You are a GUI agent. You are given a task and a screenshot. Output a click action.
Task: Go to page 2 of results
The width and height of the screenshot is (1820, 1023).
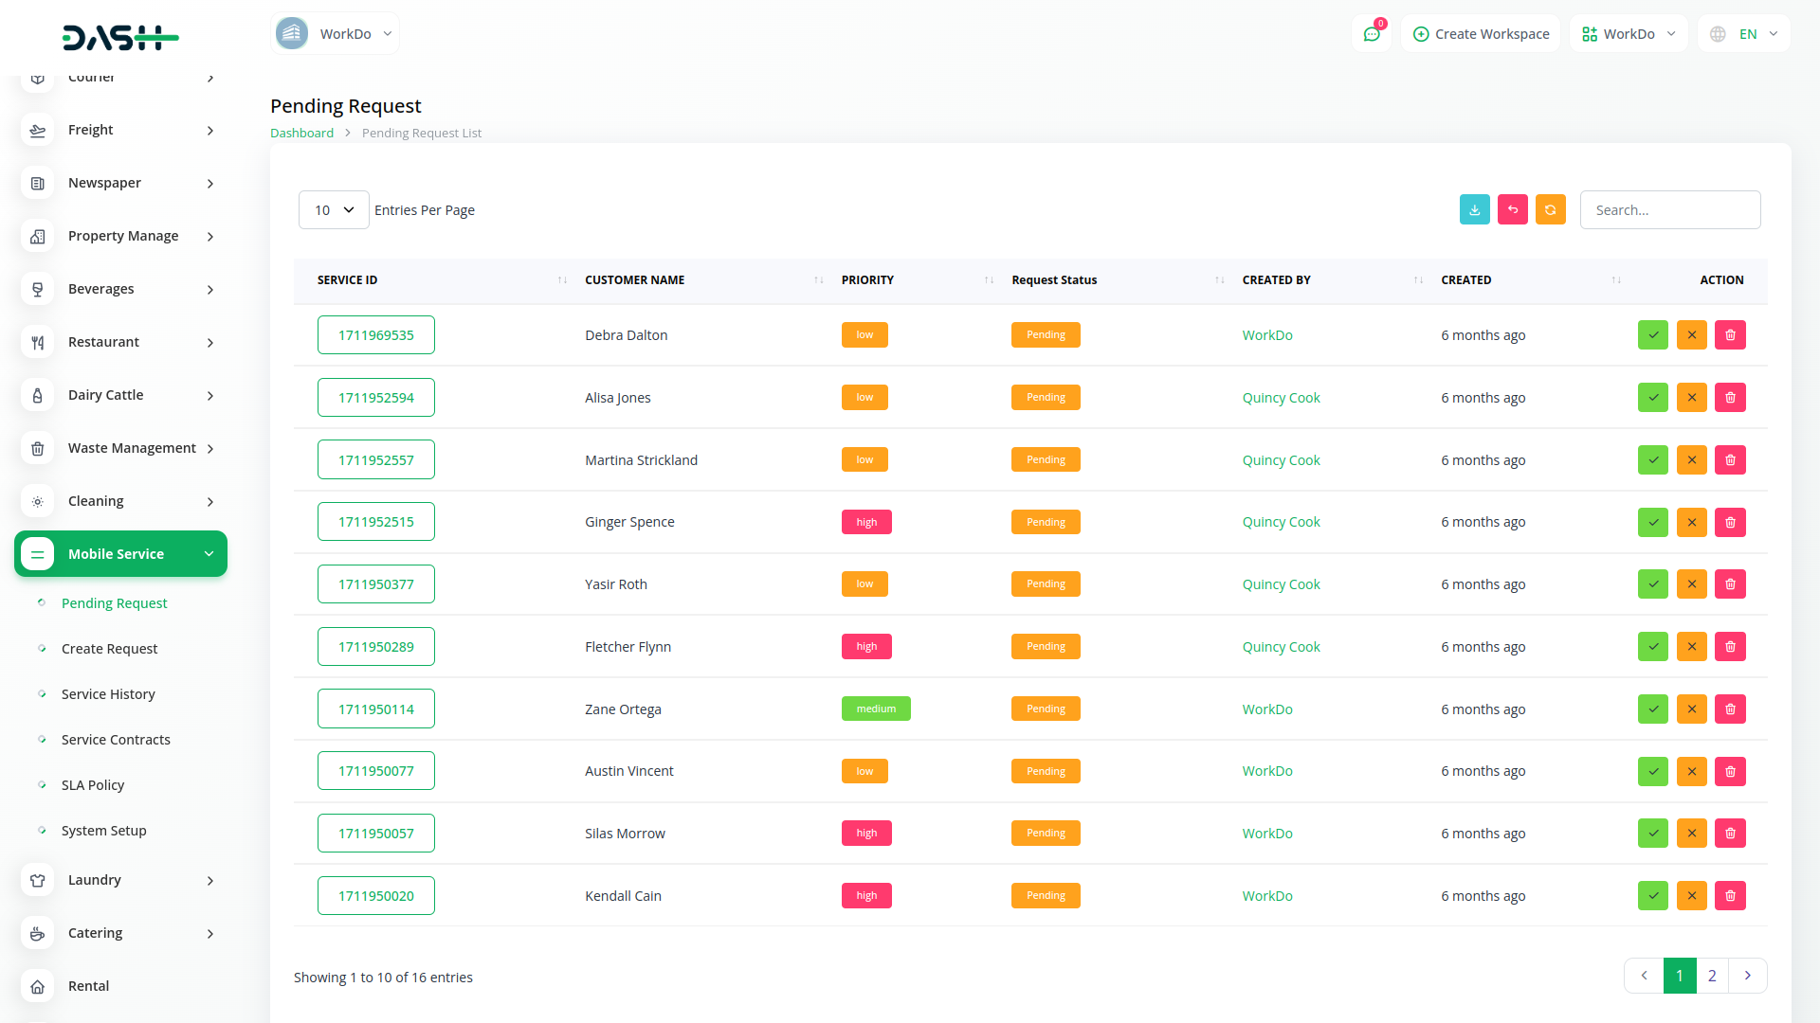click(x=1712, y=976)
